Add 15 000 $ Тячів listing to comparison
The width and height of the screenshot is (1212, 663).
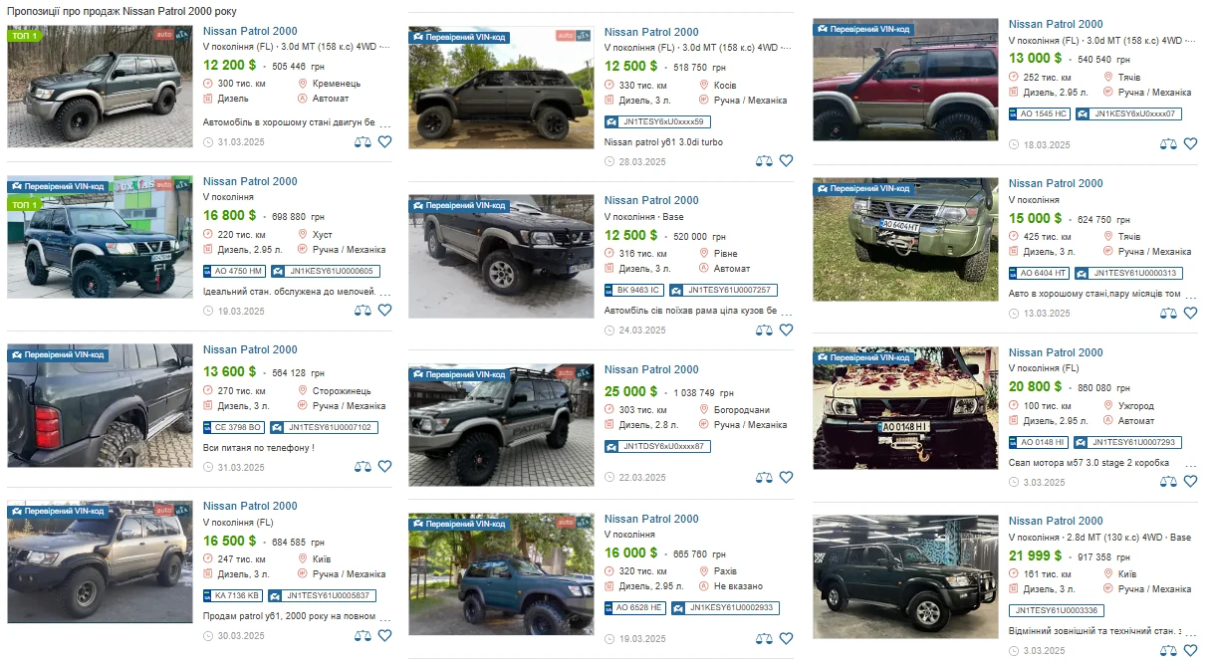pos(1168,313)
